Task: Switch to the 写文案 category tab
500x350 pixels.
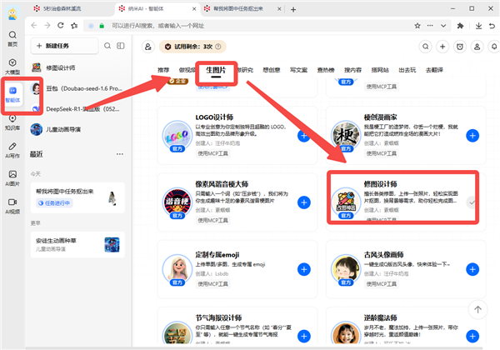Action: point(298,70)
